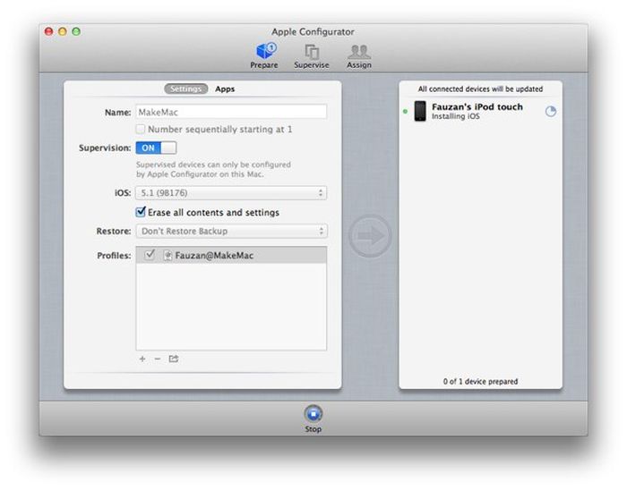627x490 pixels.
Task: Click the Name text field
Action: (231, 113)
